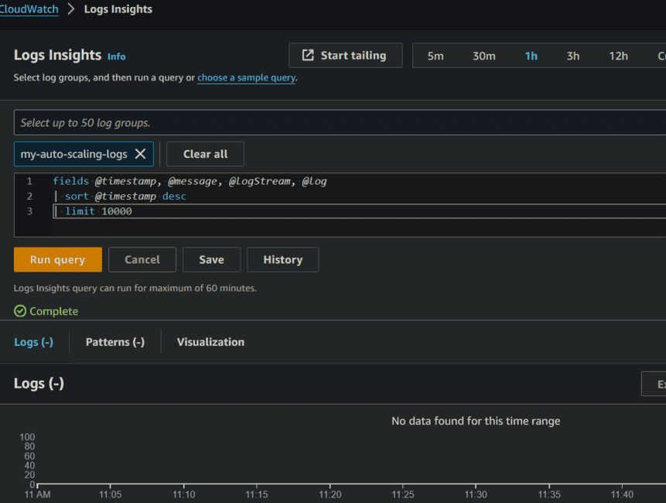Select the 3h time range

[x=573, y=56]
